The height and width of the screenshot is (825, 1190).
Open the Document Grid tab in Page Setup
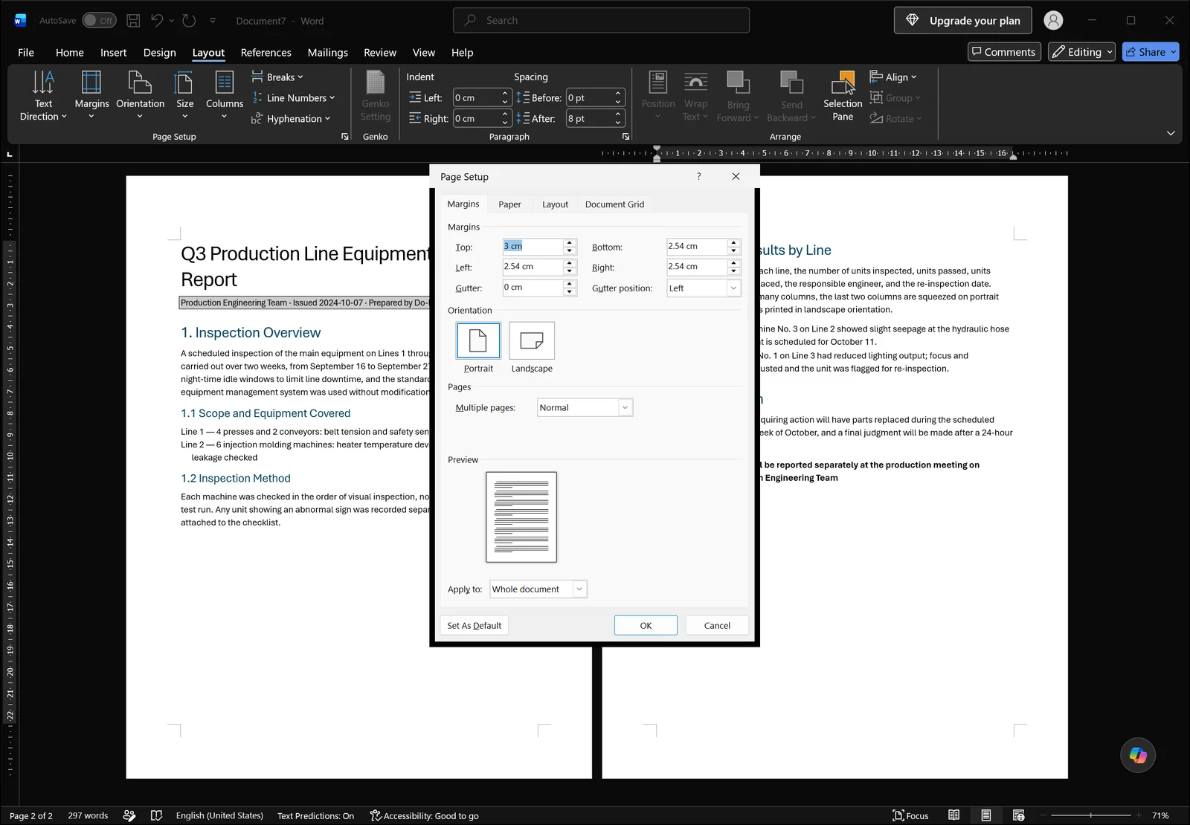615,204
